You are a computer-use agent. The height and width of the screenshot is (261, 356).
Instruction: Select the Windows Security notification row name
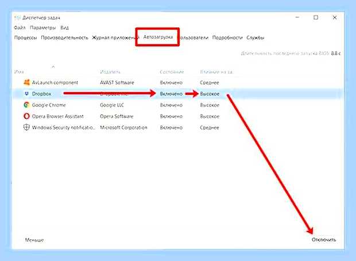coord(64,128)
